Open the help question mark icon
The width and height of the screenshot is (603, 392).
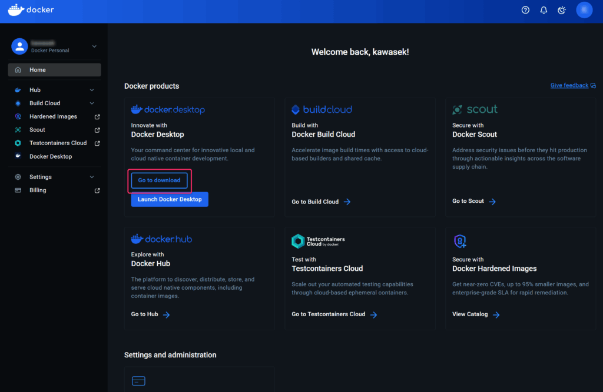[x=525, y=10]
